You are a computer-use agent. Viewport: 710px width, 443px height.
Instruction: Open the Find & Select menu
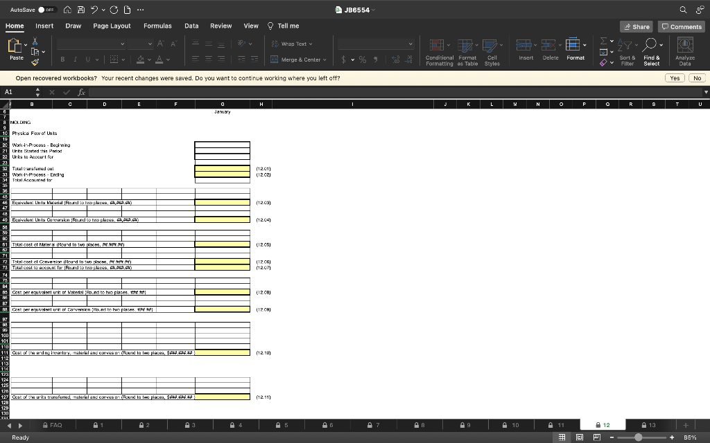click(652, 52)
